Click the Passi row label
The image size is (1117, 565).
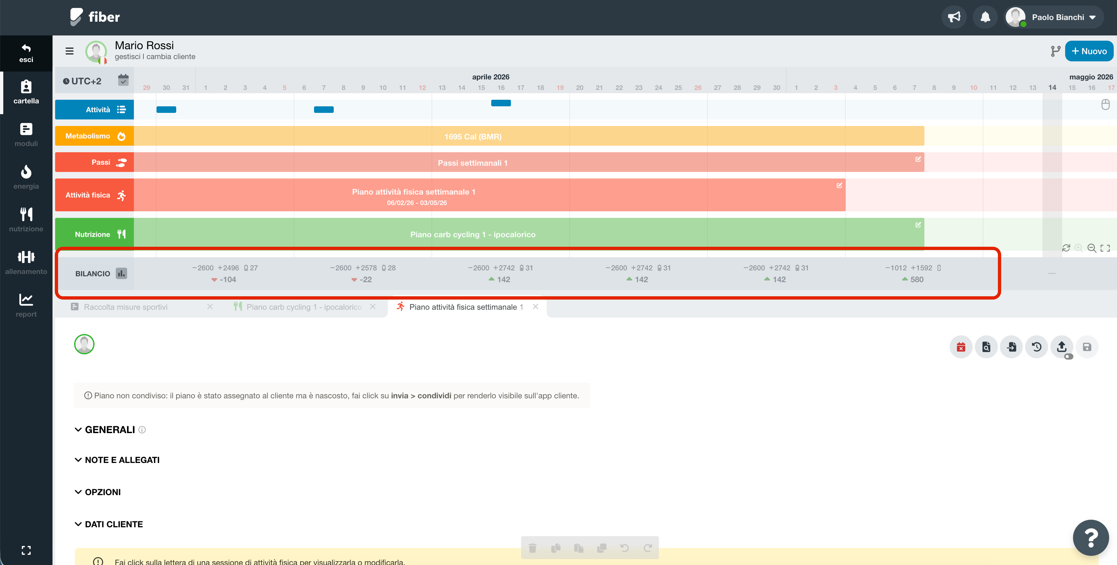click(95, 162)
